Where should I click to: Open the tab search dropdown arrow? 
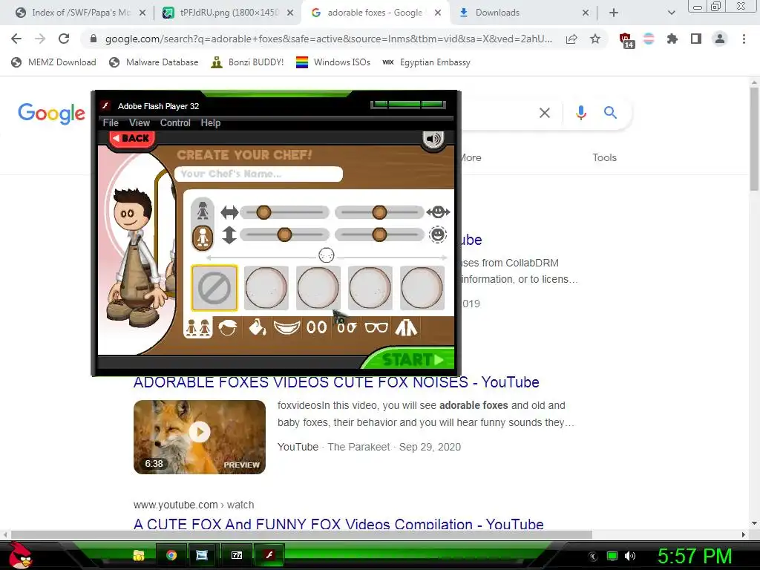(671, 13)
